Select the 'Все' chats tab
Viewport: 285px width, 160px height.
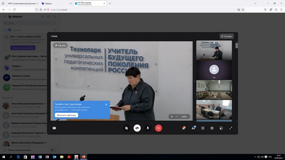(8, 30)
